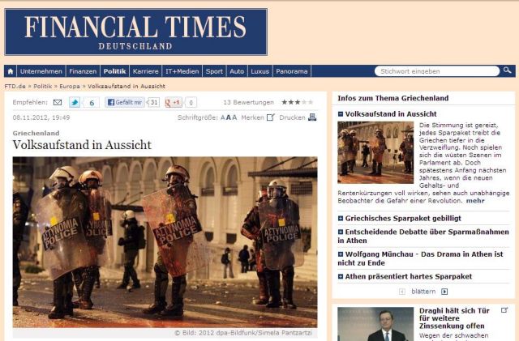The width and height of the screenshot is (519, 341).
Task: Open the home icon in navigation bar
Action: pyautogui.click(x=11, y=71)
